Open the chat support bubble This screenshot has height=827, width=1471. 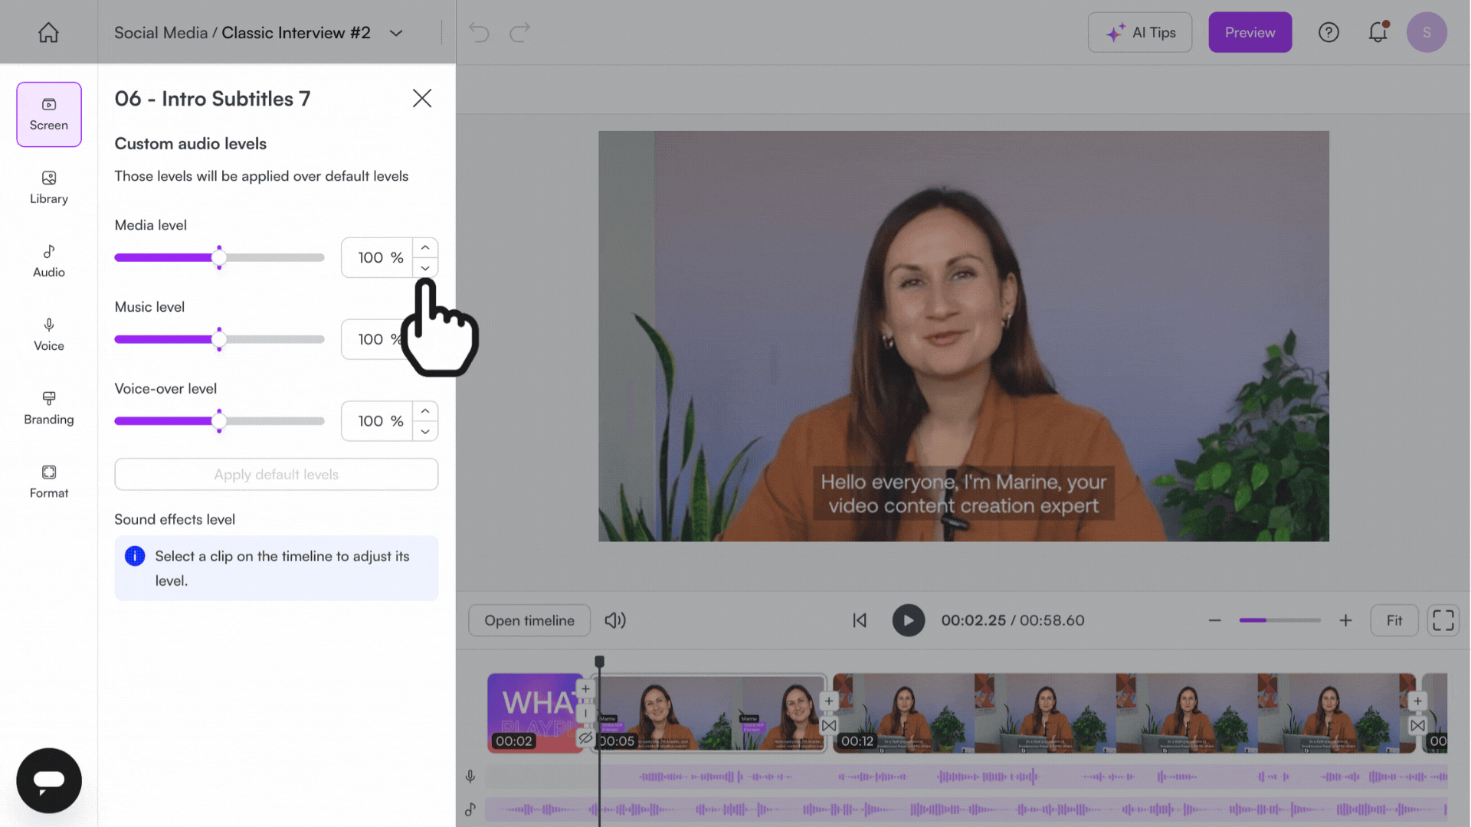[49, 780]
